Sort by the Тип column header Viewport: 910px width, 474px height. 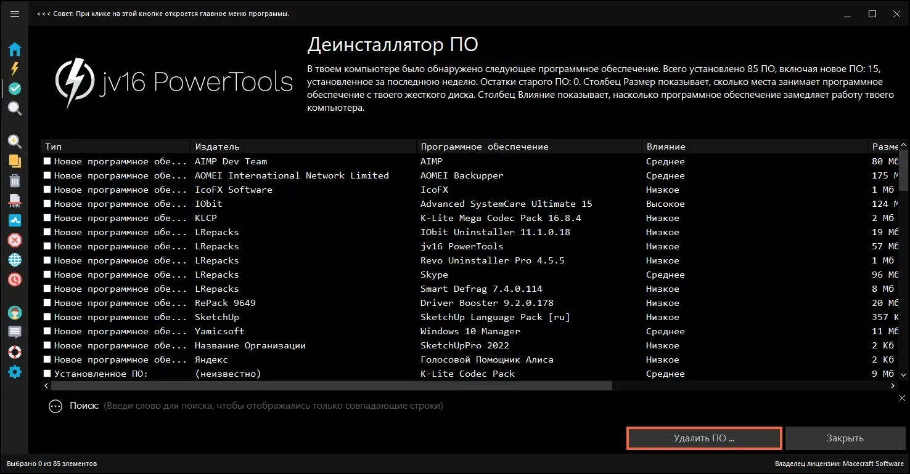(117, 147)
